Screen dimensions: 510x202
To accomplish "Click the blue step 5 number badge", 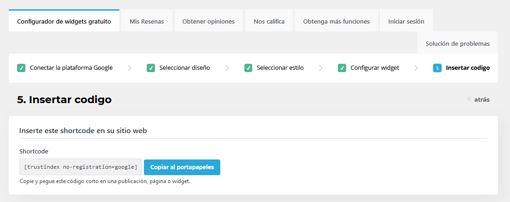I will click(437, 68).
